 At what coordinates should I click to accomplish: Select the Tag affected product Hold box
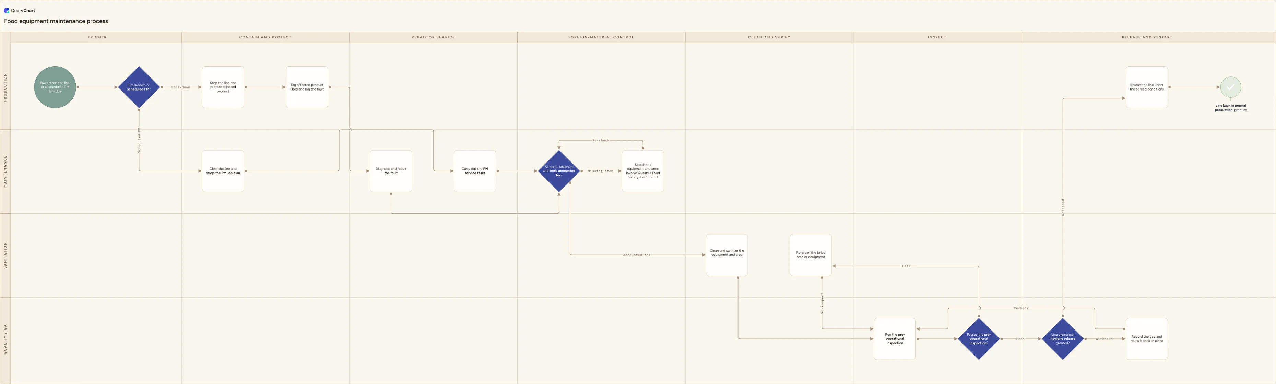(307, 87)
